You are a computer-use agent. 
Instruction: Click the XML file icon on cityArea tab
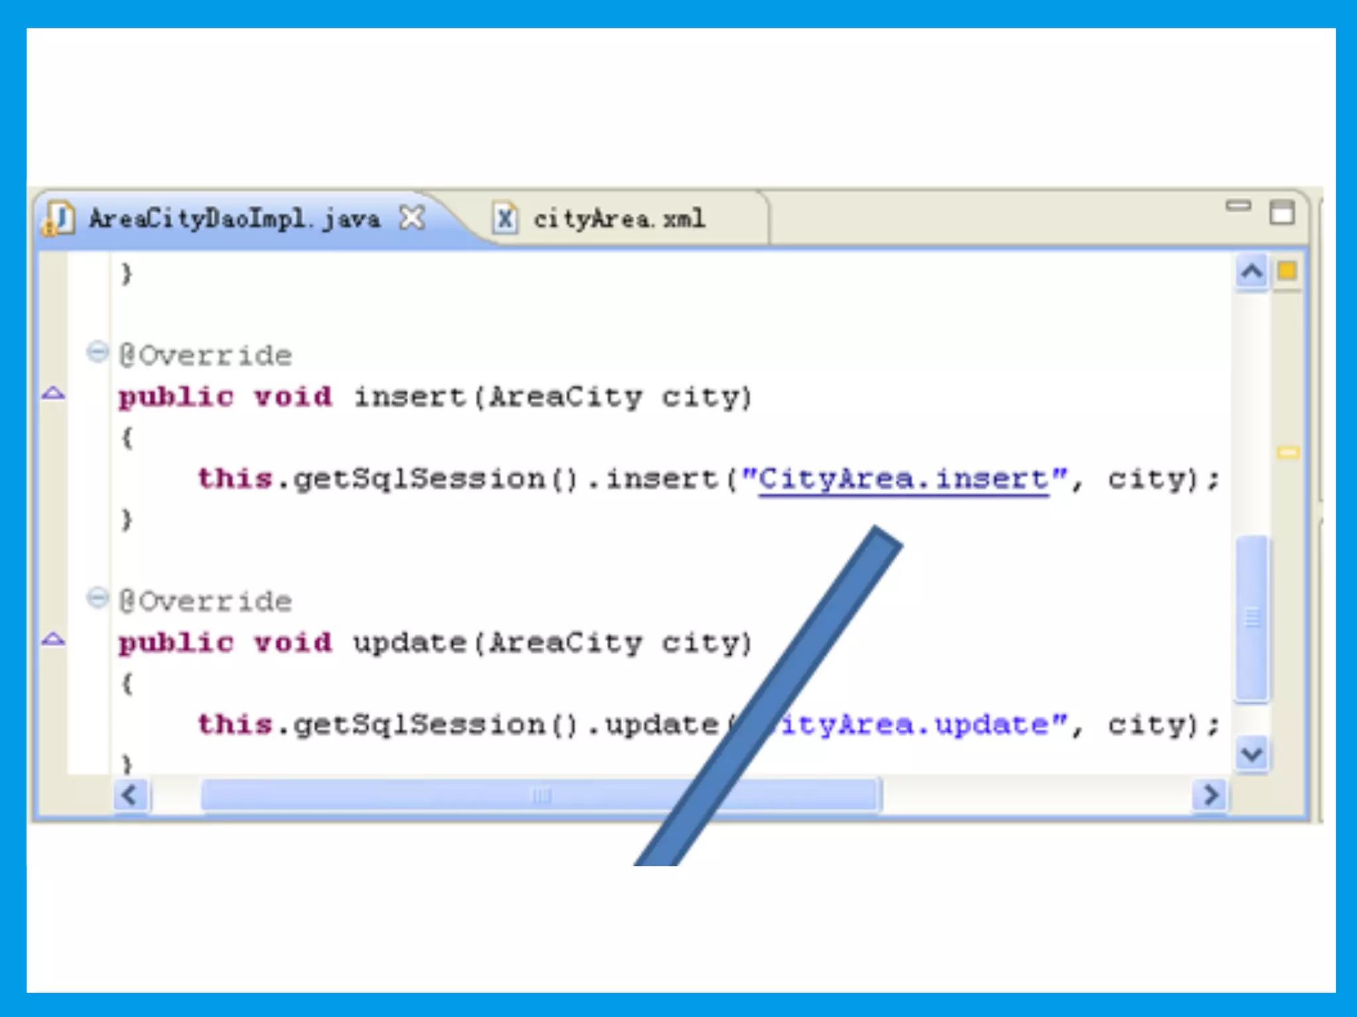tap(505, 218)
